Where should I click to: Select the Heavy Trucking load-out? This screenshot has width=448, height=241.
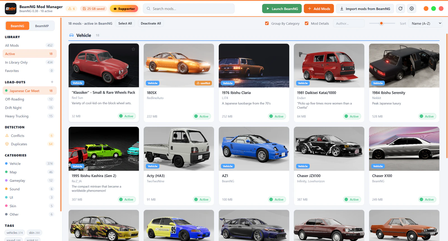(29, 116)
